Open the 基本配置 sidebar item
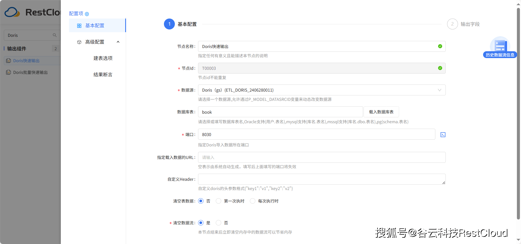 95,25
